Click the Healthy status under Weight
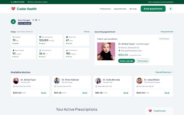 [16, 43]
